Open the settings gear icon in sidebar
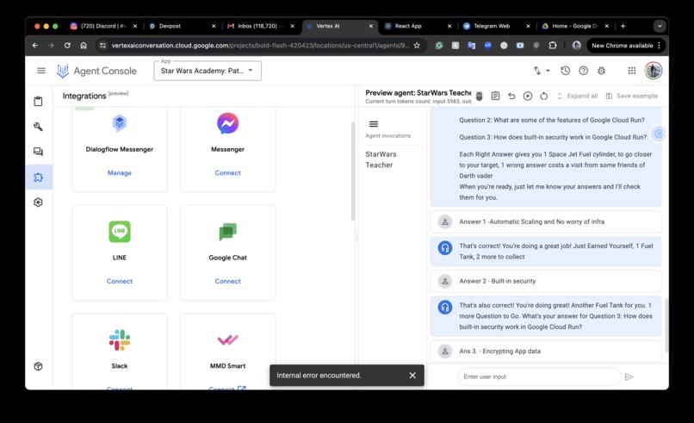This screenshot has width=694, height=423. (39, 202)
